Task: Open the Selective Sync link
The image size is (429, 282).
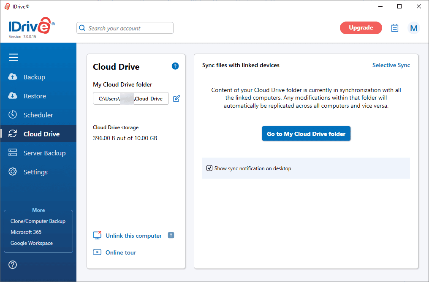Action: (391, 65)
